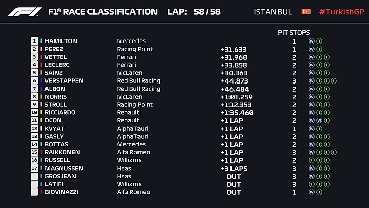Click the last tyre icon in Verstappen's row

[334, 81]
